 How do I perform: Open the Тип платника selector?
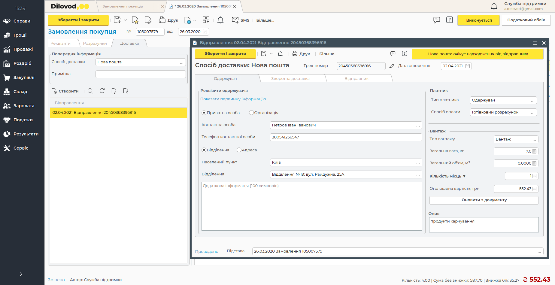click(x=532, y=101)
